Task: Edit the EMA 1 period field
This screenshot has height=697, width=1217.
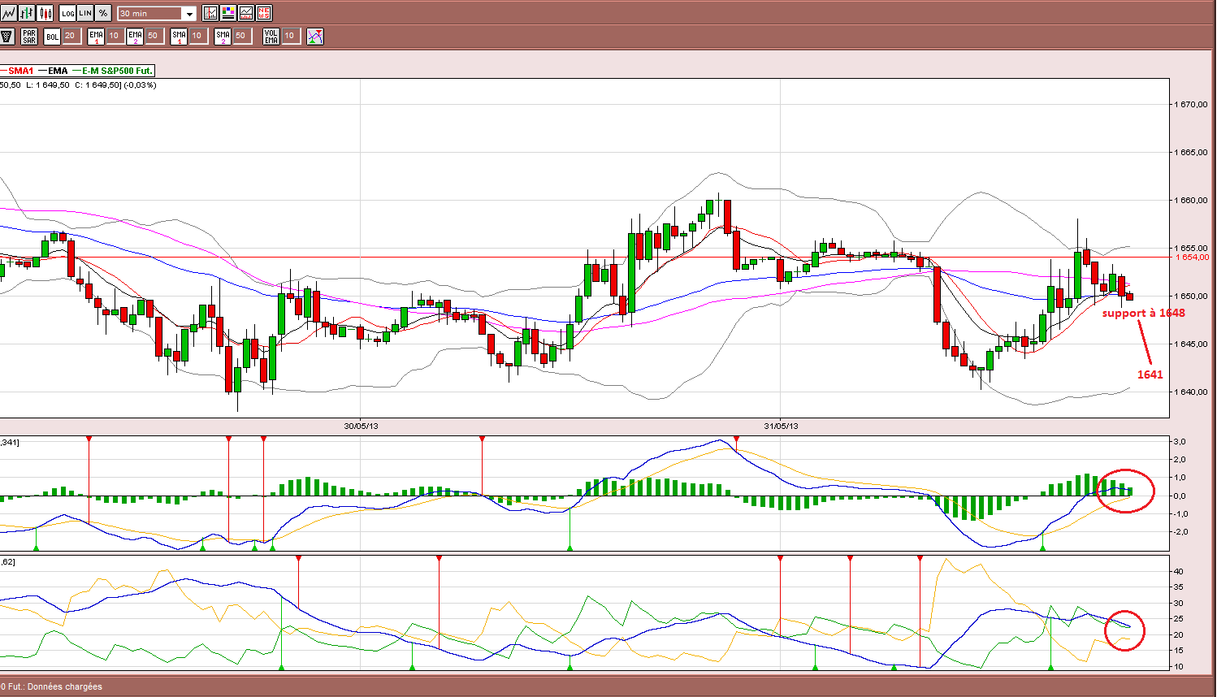Action: [x=115, y=36]
